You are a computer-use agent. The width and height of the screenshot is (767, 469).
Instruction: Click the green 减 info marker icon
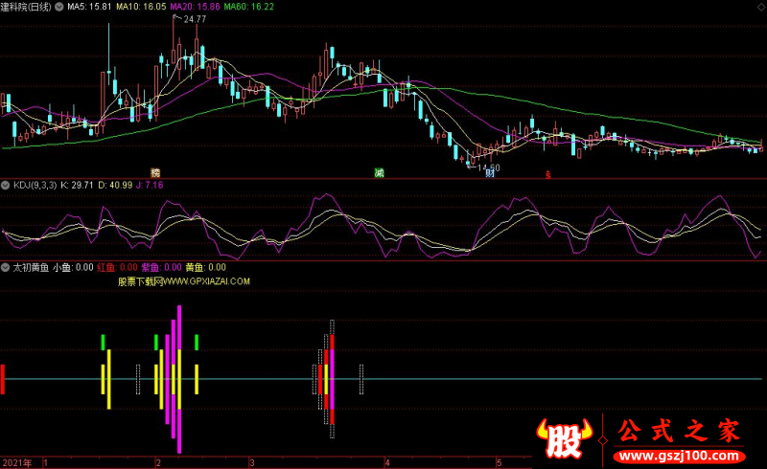coord(379,173)
